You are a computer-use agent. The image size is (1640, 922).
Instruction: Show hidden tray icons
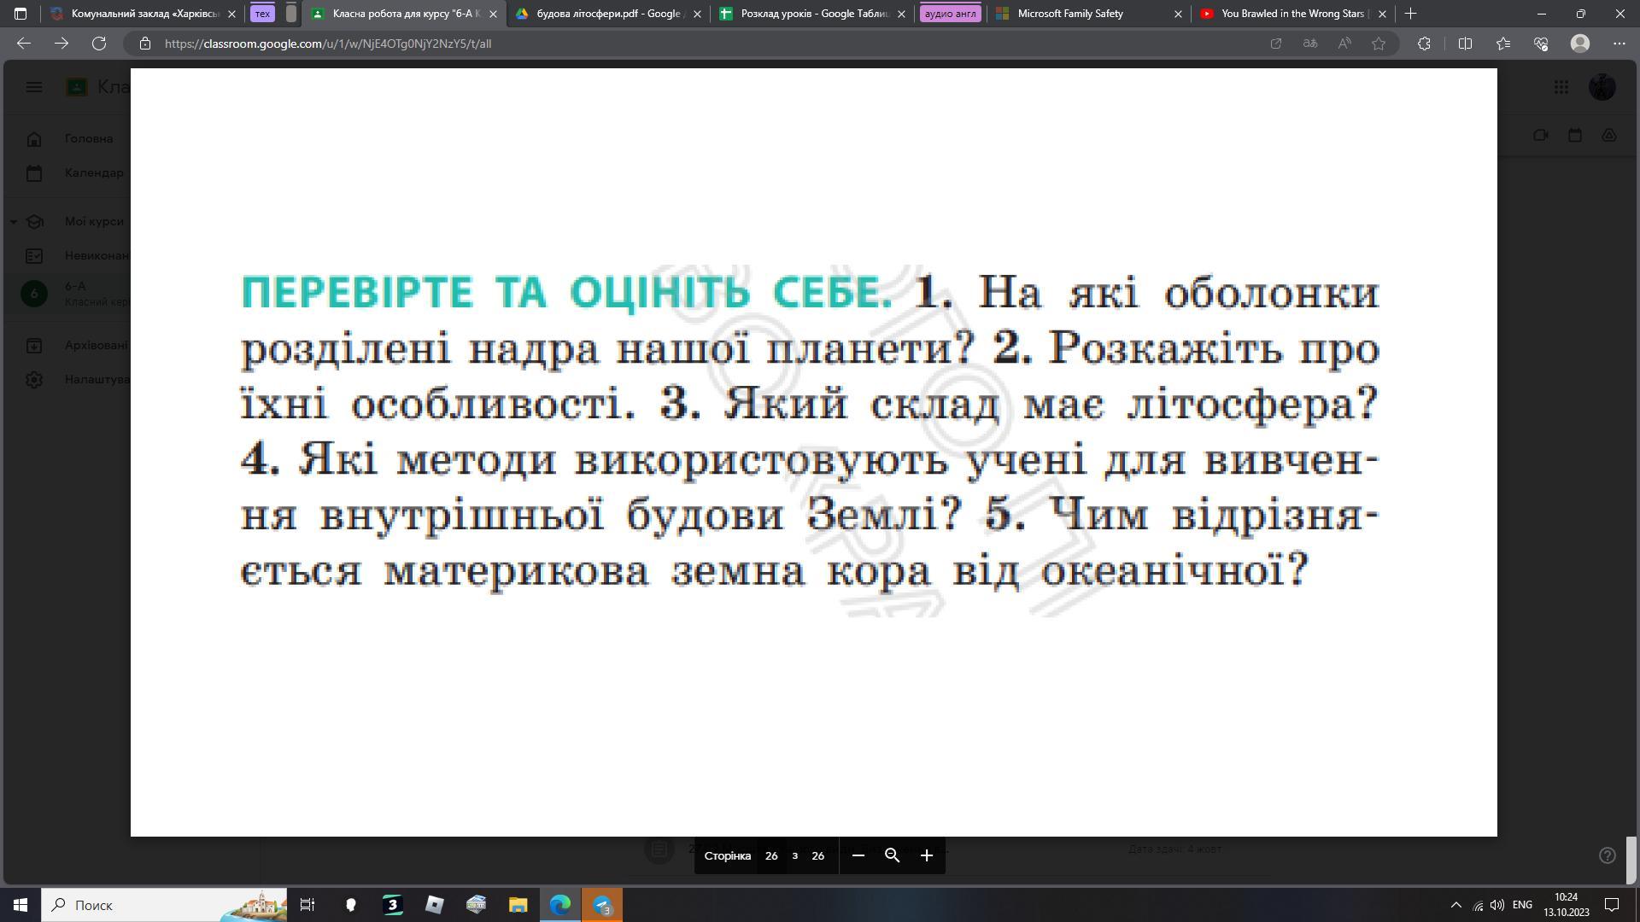tap(1456, 905)
